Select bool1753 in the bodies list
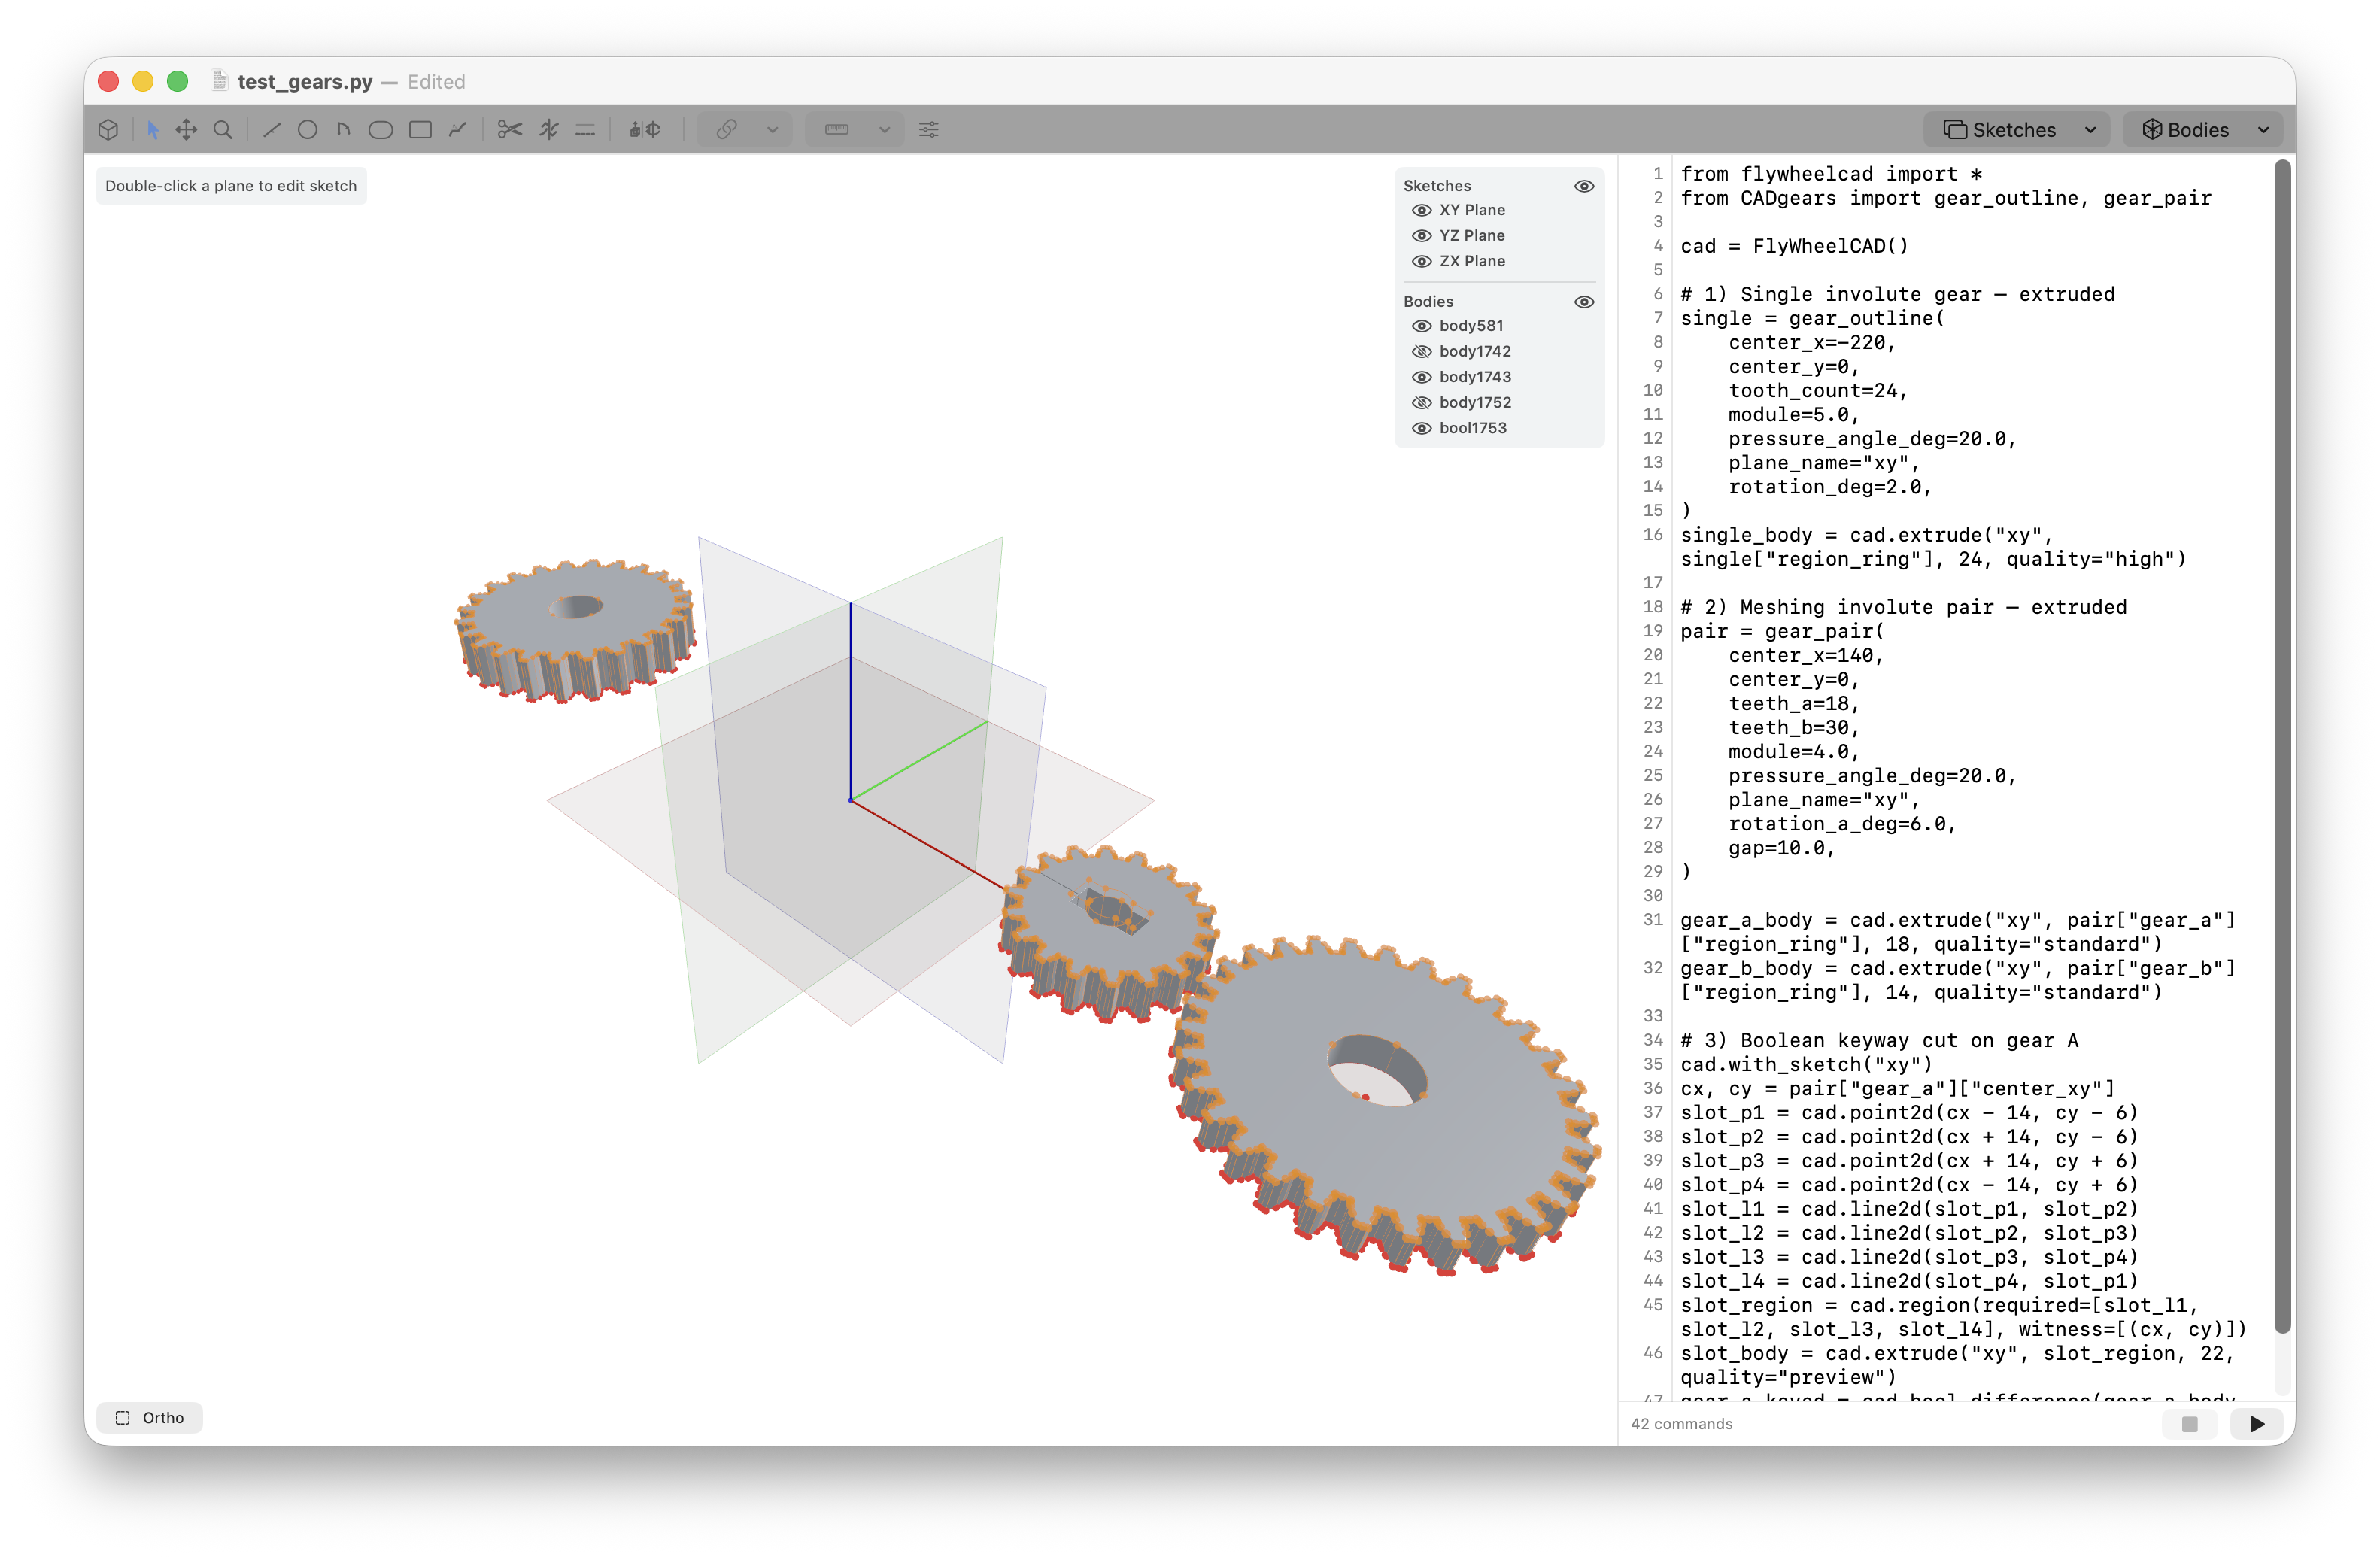 coord(1472,428)
